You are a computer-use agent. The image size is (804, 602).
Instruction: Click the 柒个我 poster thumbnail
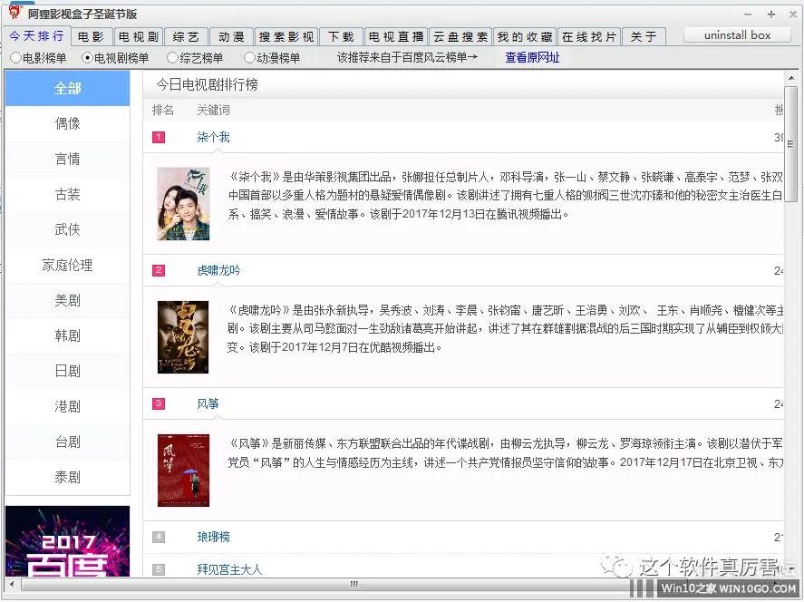pos(184,204)
